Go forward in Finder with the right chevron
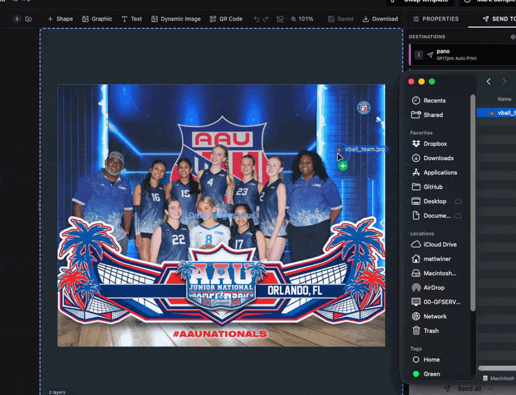 click(504, 81)
